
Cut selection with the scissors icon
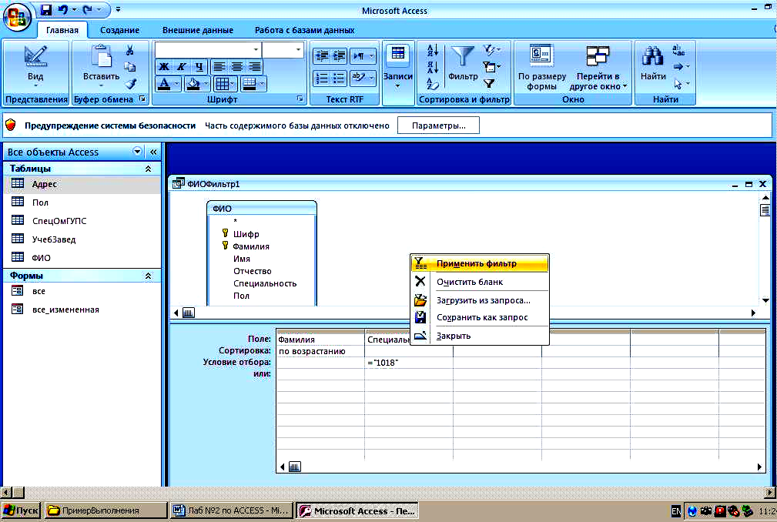pos(130,50)
